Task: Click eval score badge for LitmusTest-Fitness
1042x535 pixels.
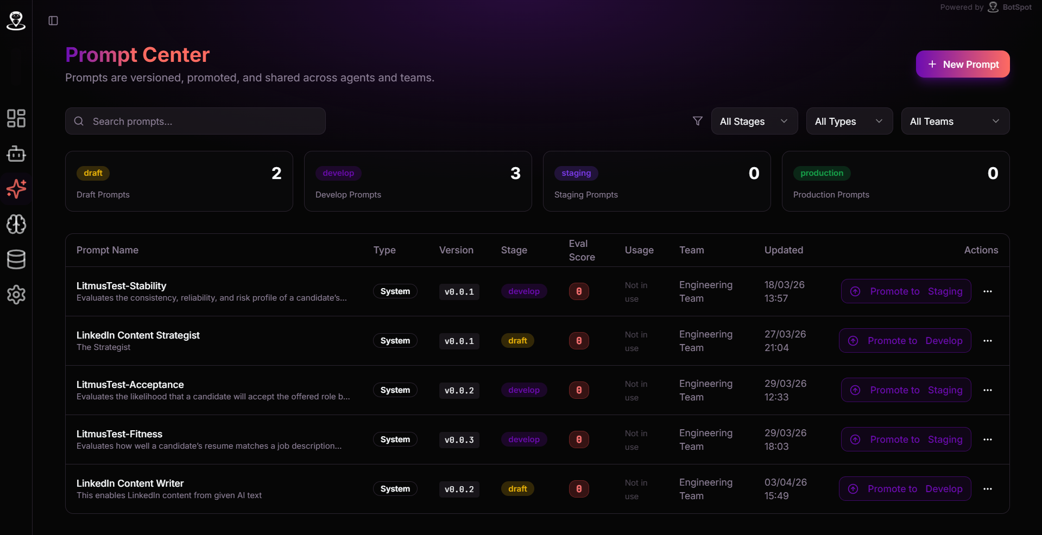Action: pos(579,440)
